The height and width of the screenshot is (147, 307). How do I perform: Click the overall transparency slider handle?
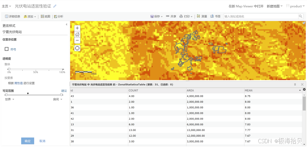coord(9,69)
